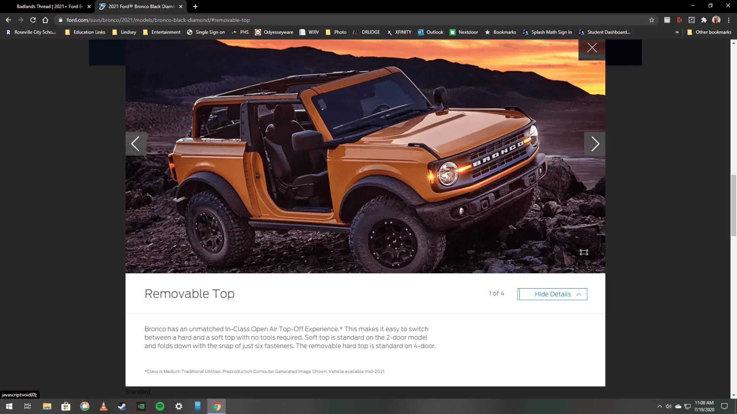Open Roseville City Schools bookmark
Screen dimensions: 737x414
point(31,32)
